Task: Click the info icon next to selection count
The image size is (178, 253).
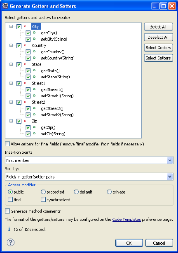Action: tap(9, 229)
